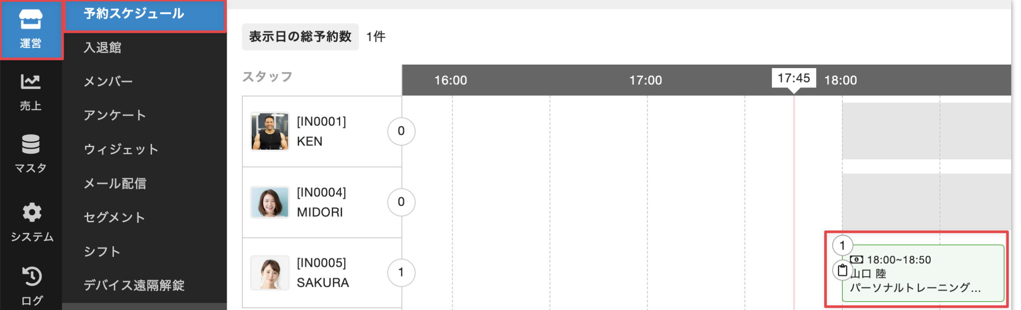Click MIDORI's staff photo thumbnail
Screen dimensions: 1021x310
click(x=270, y=202)
